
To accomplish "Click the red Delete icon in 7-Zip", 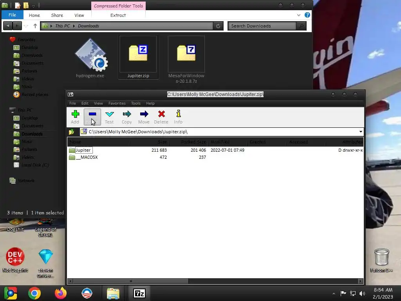I will pyautogui.click(x=161, y=117).
